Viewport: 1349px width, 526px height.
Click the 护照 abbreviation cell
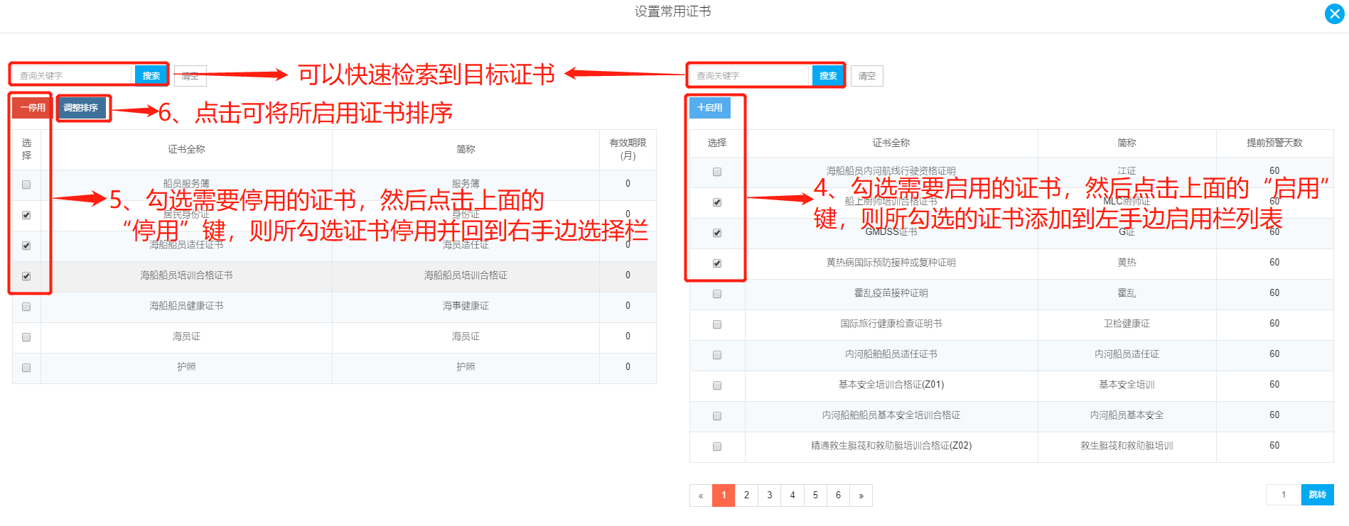466,368
